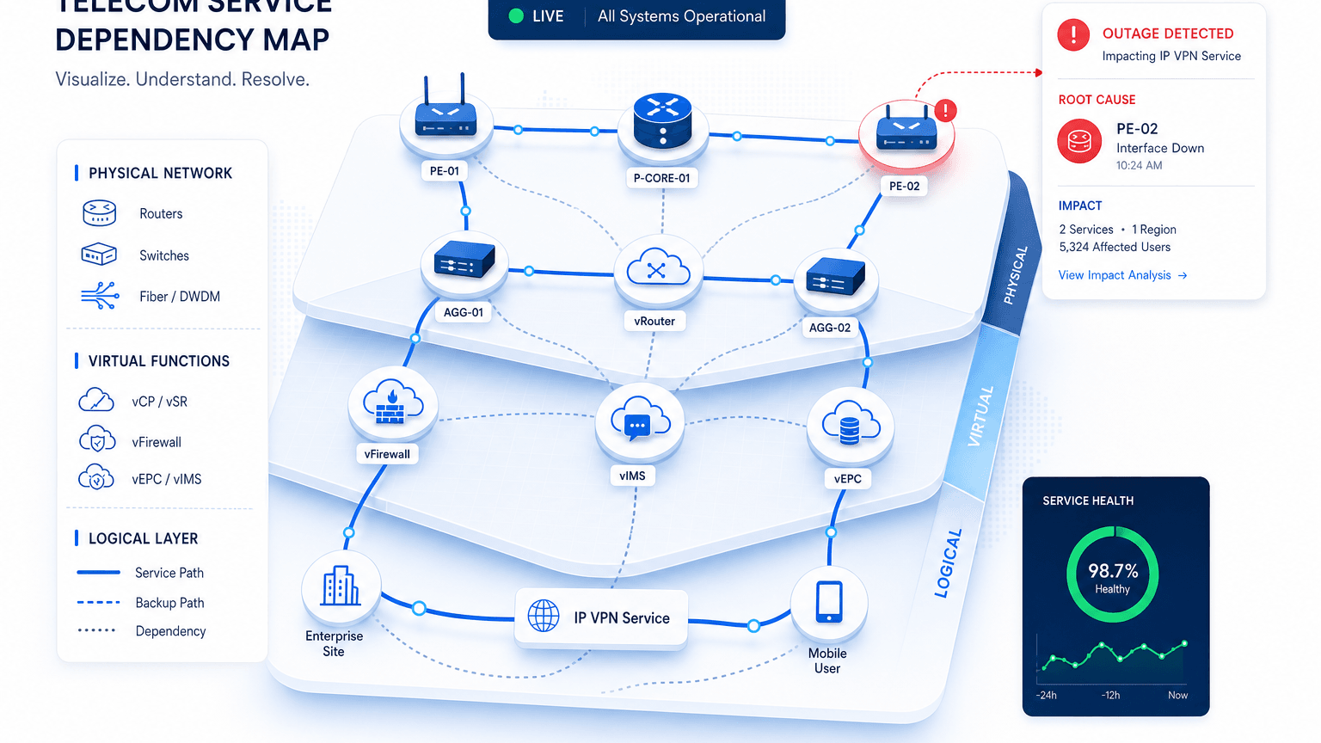Click the PE-02 node label on map
Screen dimensions: 1321x743
[904, 186]
